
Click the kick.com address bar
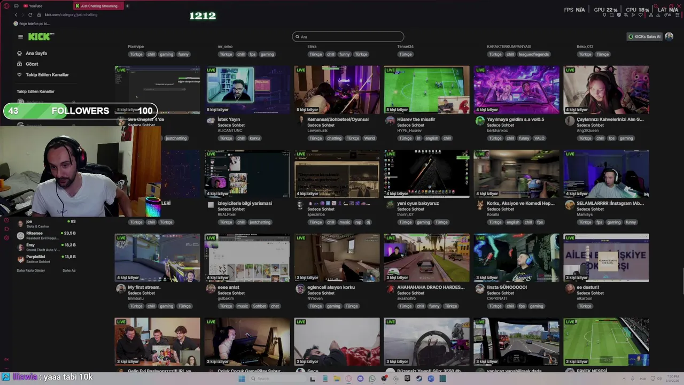(x=71, y=14)
